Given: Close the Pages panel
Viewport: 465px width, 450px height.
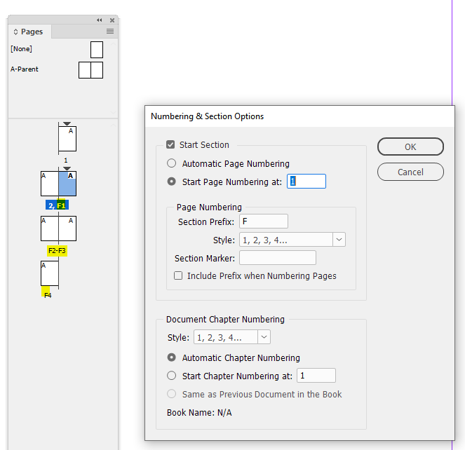Looking at the screenshot, I should click(112, 20).
